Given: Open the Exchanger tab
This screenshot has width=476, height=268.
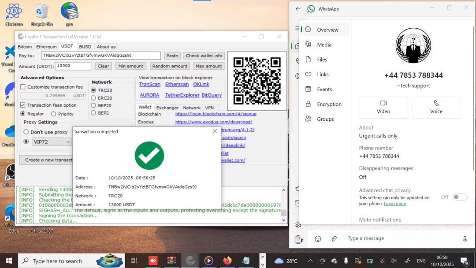Looking at the screenshot, I should click(x=167, y=108).
